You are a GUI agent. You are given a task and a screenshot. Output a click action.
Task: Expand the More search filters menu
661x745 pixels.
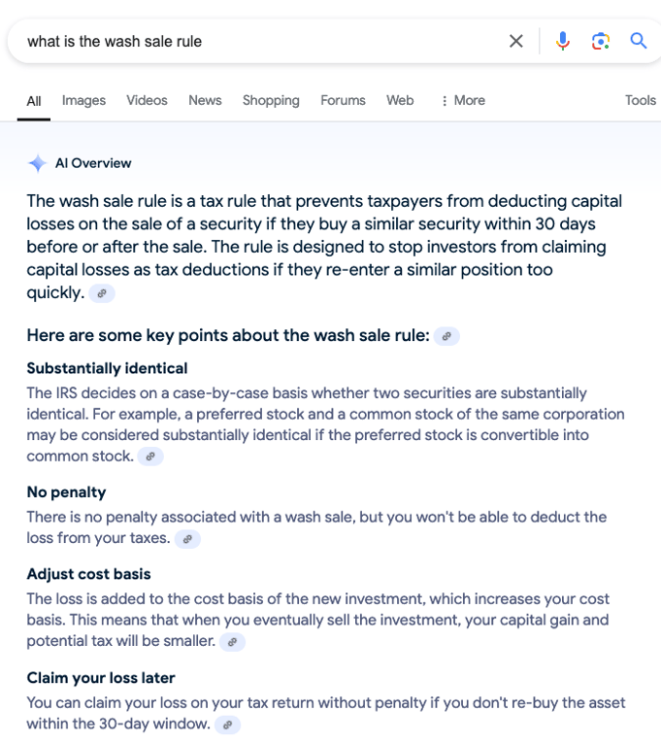pos(463,101)
